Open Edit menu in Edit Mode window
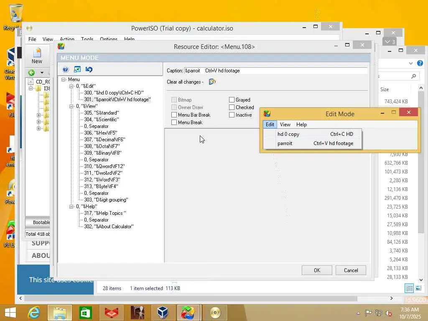428x321 pixels. tap(270, 125)
